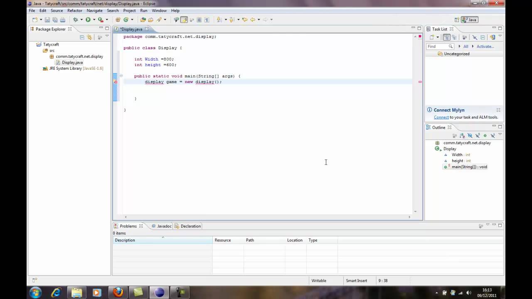Open the Source menu
This screenshot has width=532, height=299.
57,10
